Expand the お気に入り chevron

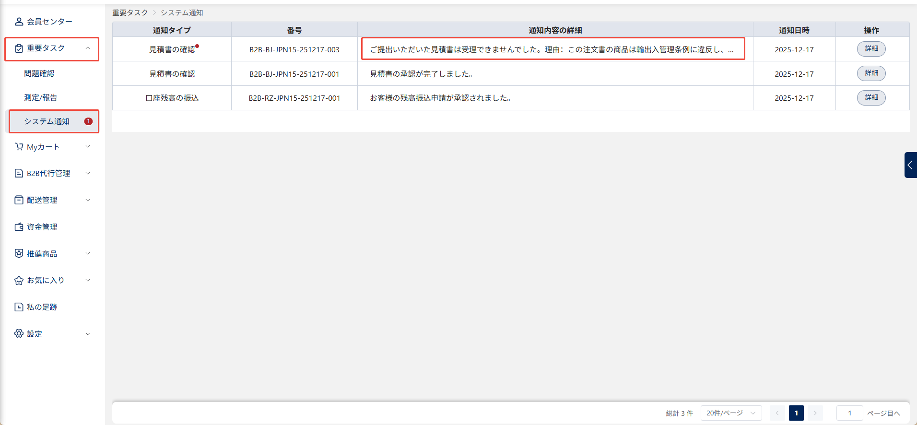pyautogui.click(x=88, y=280)
